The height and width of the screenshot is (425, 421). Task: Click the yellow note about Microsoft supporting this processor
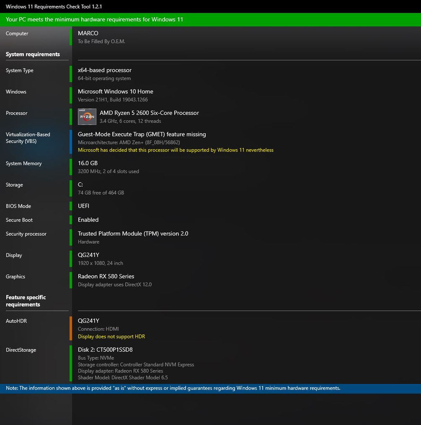(x=176, y=150)
